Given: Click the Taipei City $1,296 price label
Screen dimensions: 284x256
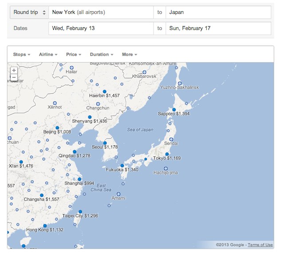Looking at the screenshot, I should pyautogui.click(x=80, y=216).
